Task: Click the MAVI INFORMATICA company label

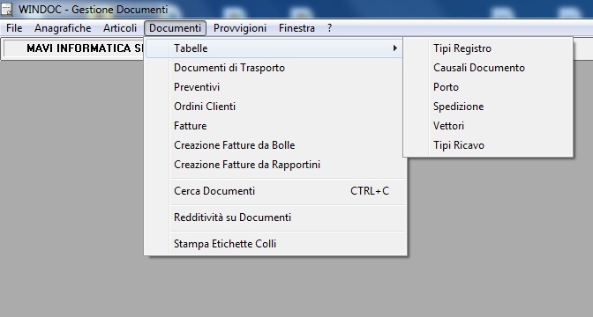Action: click(85, 48)
